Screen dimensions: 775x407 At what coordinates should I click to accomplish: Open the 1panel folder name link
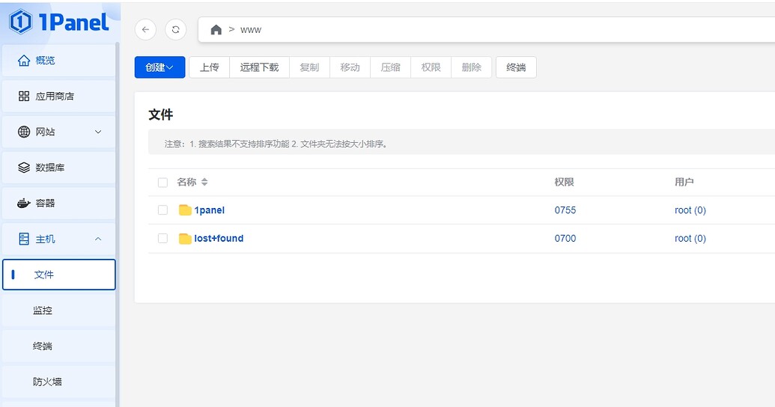(209, 210)
